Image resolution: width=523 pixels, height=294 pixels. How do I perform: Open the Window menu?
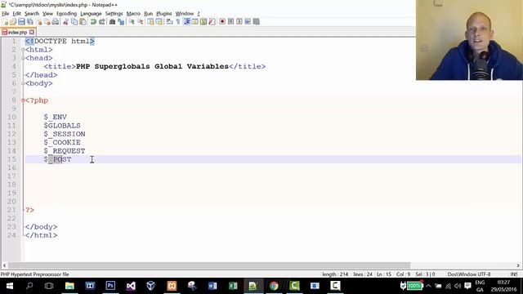185,14
